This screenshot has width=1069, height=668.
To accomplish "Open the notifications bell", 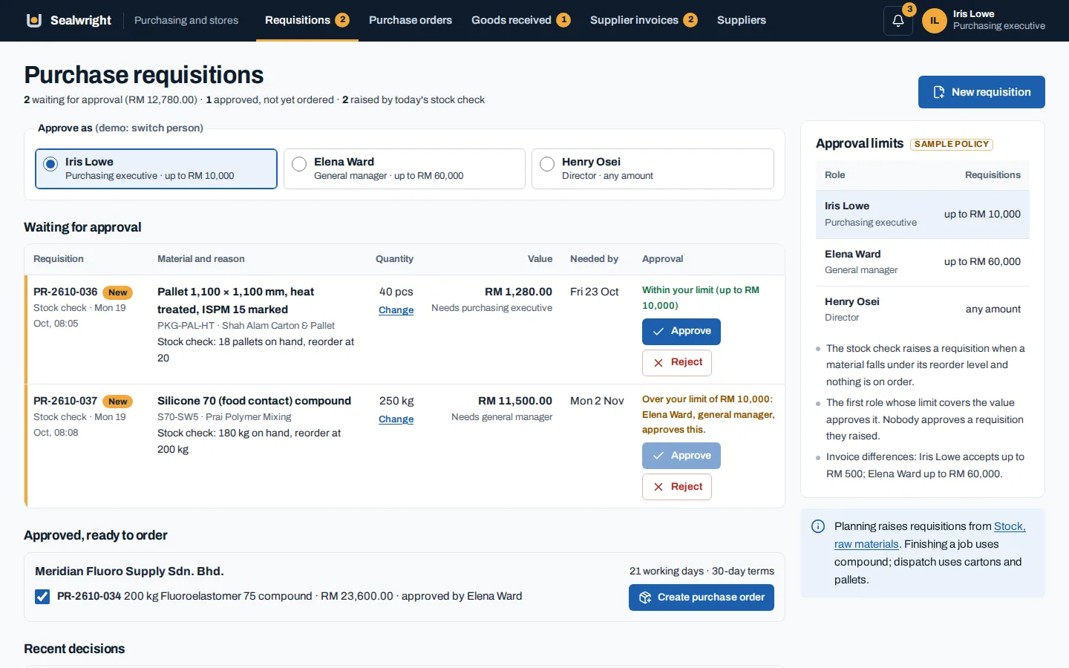I will click(x=898, y=21).
